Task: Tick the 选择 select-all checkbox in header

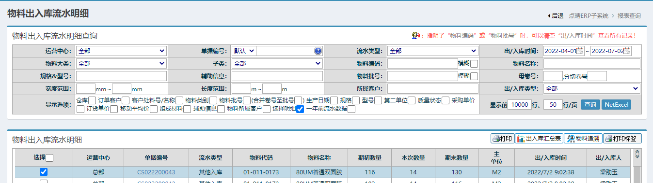Action: click(x=49, y=157)
